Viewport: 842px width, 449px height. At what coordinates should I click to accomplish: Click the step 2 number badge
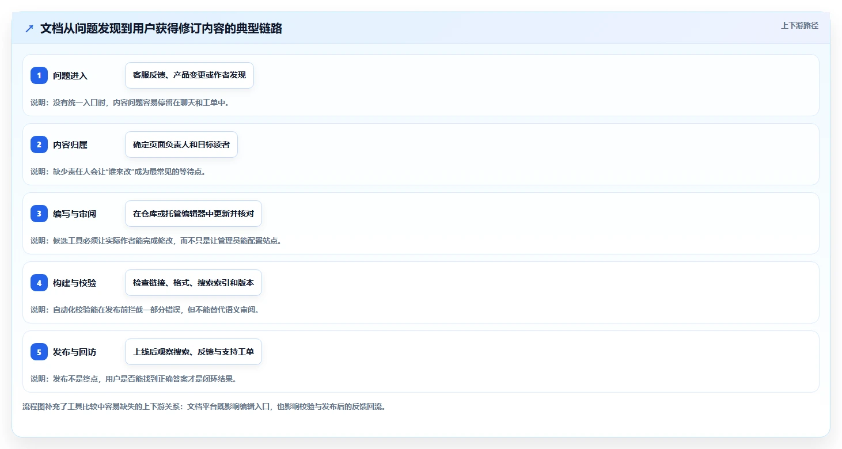click(x=39, y=144)
